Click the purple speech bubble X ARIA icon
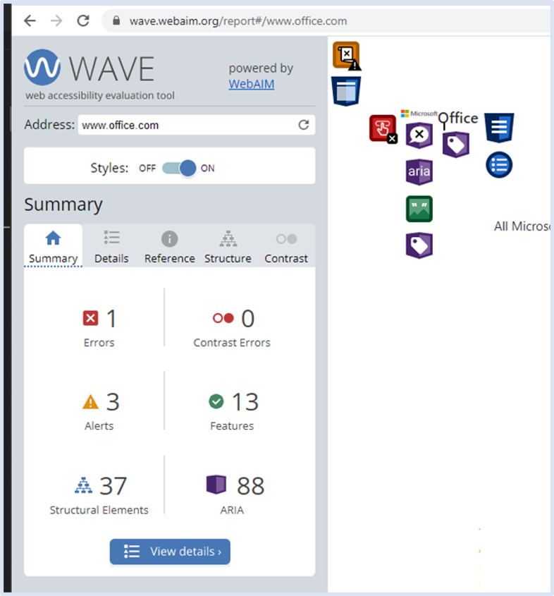The height and width of the screenshot is (596, 554). pyautogui.click(x=419, y=135)
